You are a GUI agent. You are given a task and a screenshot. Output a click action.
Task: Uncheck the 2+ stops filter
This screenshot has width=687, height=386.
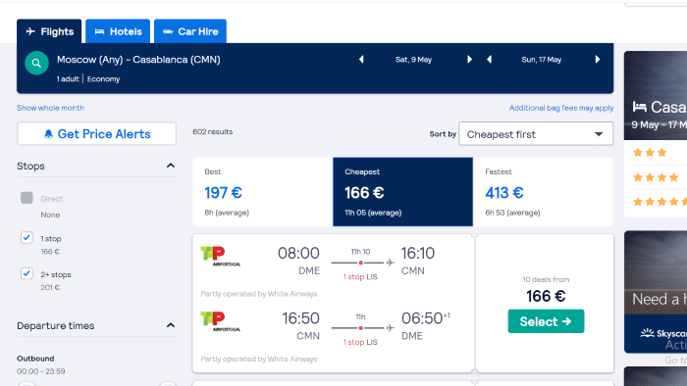pos(26,273)
